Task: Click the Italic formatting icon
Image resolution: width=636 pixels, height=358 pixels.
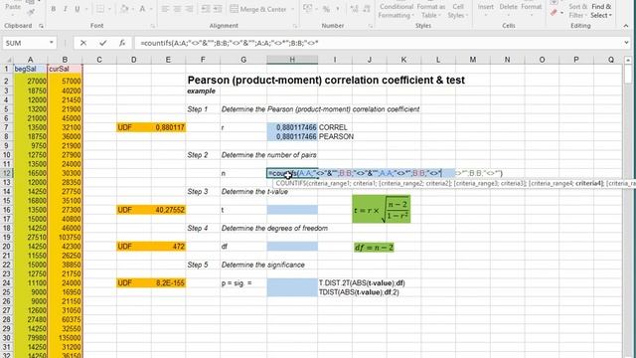Action: (65, 9)
